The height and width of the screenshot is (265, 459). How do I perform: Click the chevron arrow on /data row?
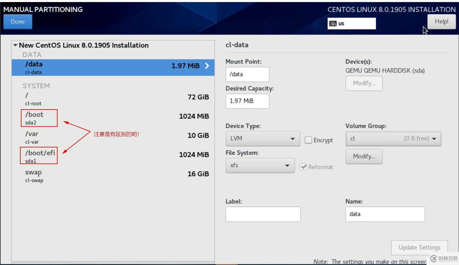(207, 66)
